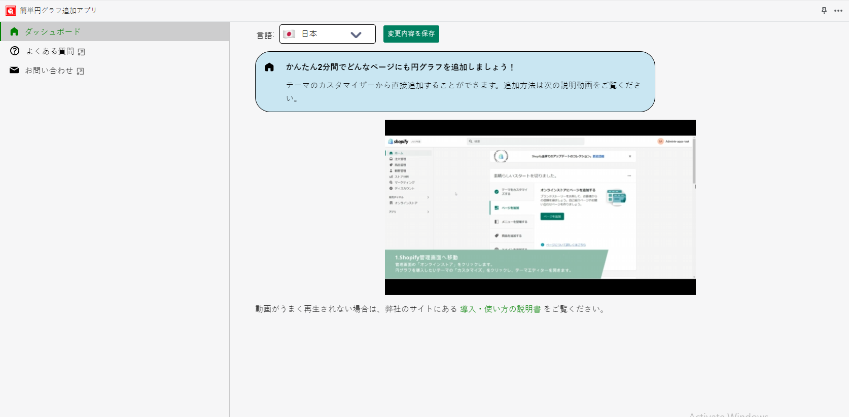Viewport: 849px width, 417px height.
Task: Expand the language dropdown chevron
Action: click(x=356, y=34)
